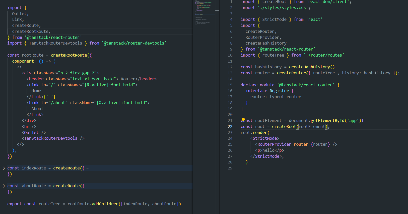Viewport: 408px width, 214px height.
Task: Click the './styles/styles.css' import string
Action: tap(283, 8)
